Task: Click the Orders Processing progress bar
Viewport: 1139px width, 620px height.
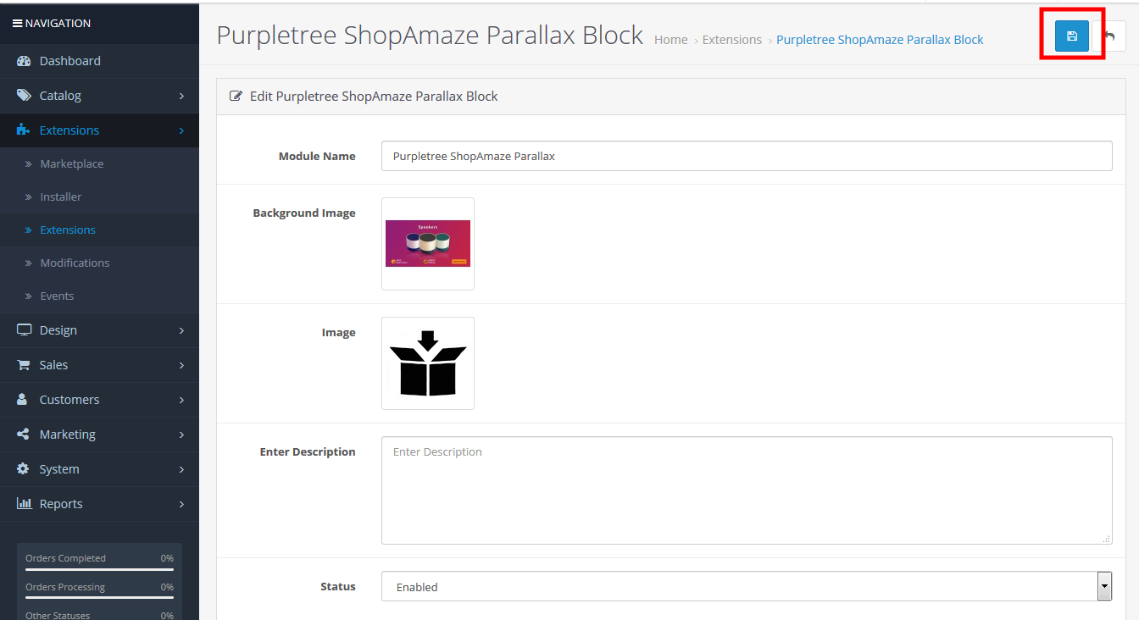Action: [99, 598]
